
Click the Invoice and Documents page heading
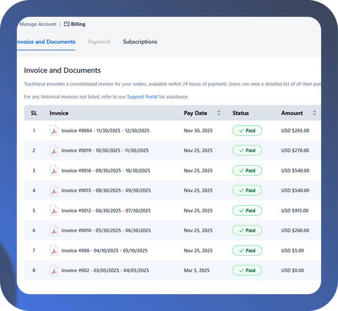(x=62, y=70)
